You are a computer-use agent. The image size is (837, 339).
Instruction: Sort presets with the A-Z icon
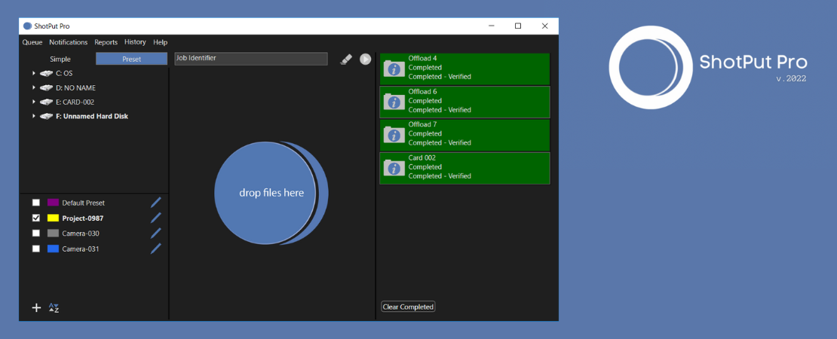pyautogui.click(x=54, y=307)
